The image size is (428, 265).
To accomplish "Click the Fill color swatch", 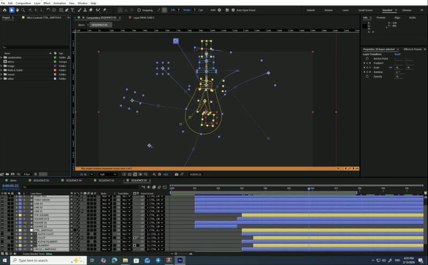I will pos(179,10).
